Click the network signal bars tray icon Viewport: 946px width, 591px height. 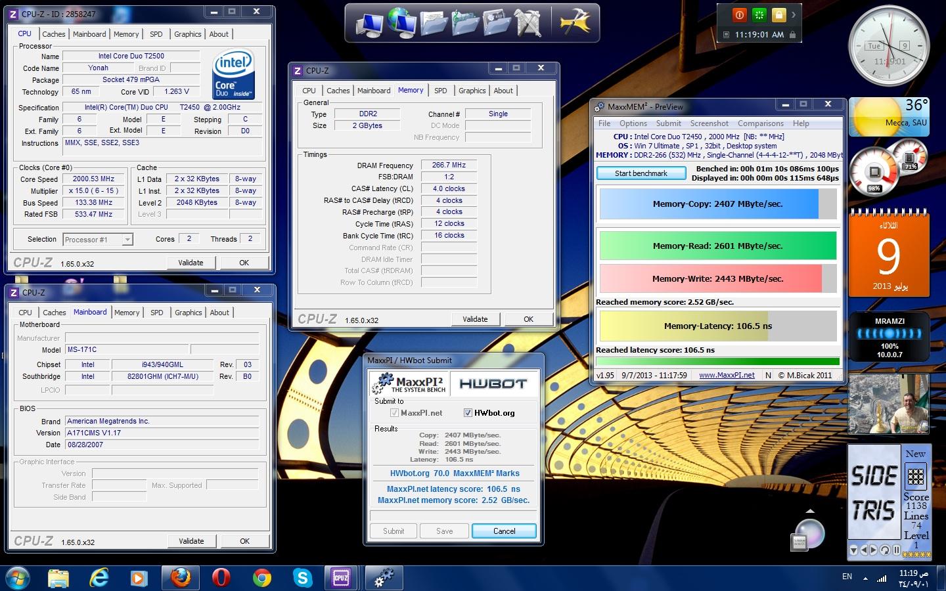(882, 578)
